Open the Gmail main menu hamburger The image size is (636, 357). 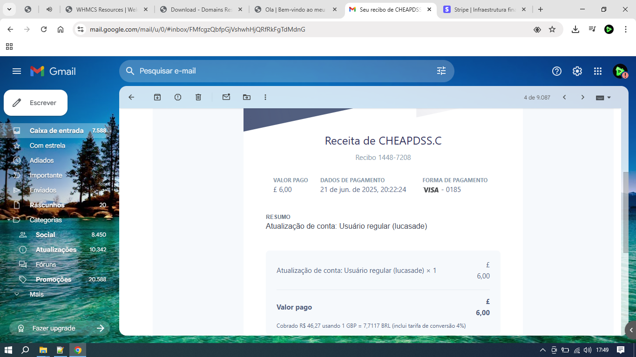17,71
